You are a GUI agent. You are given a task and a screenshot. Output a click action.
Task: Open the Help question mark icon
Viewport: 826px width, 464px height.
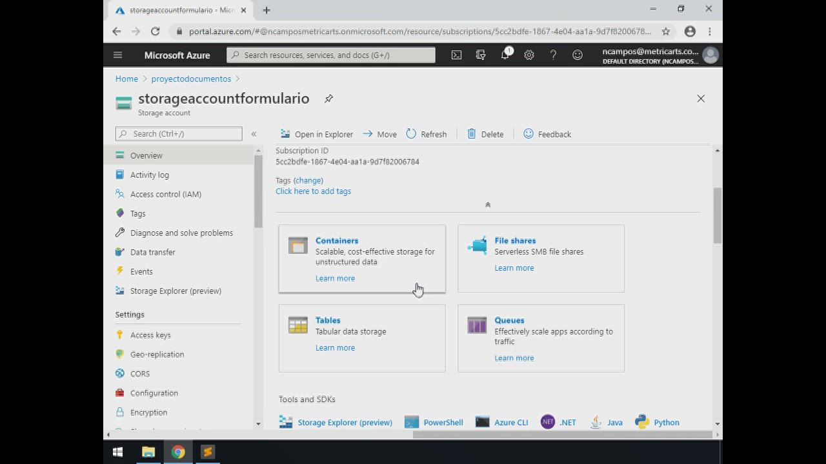click(553, 55)
